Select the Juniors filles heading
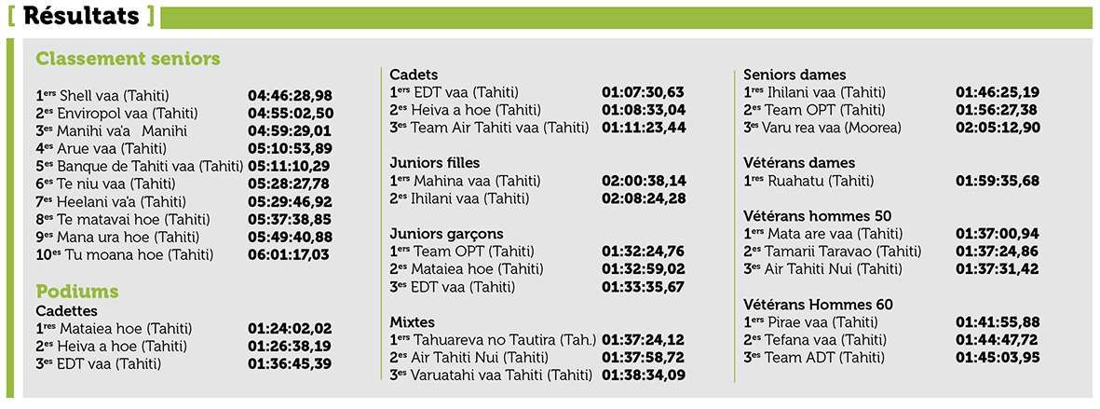 pos(434,163)
